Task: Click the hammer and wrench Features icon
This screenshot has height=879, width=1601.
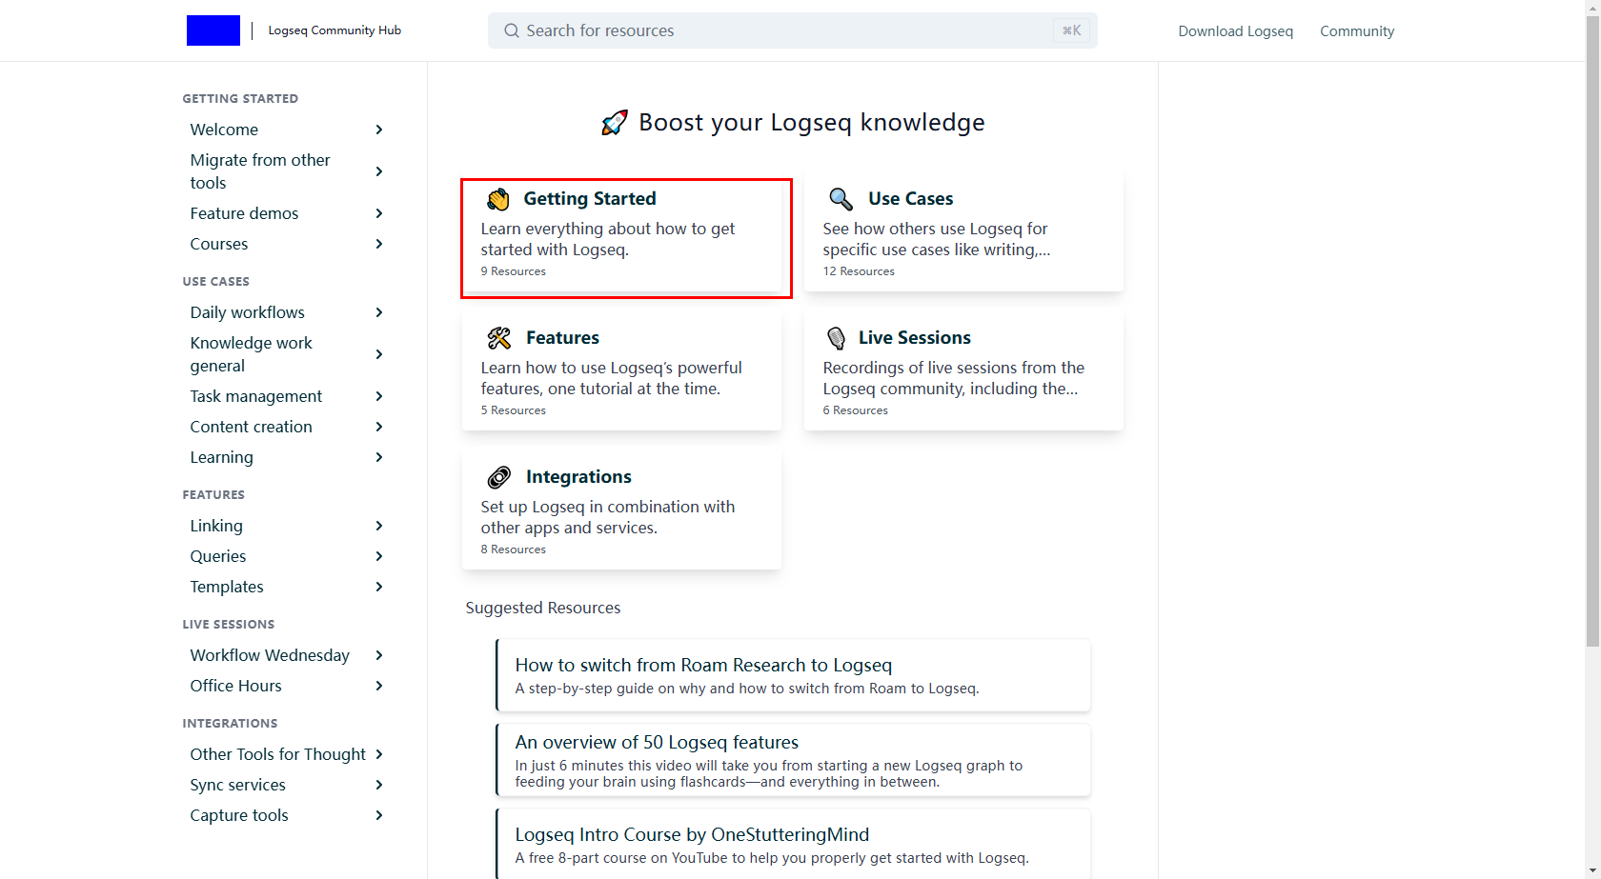Action: pyautogui.click(x=499, y=338)
